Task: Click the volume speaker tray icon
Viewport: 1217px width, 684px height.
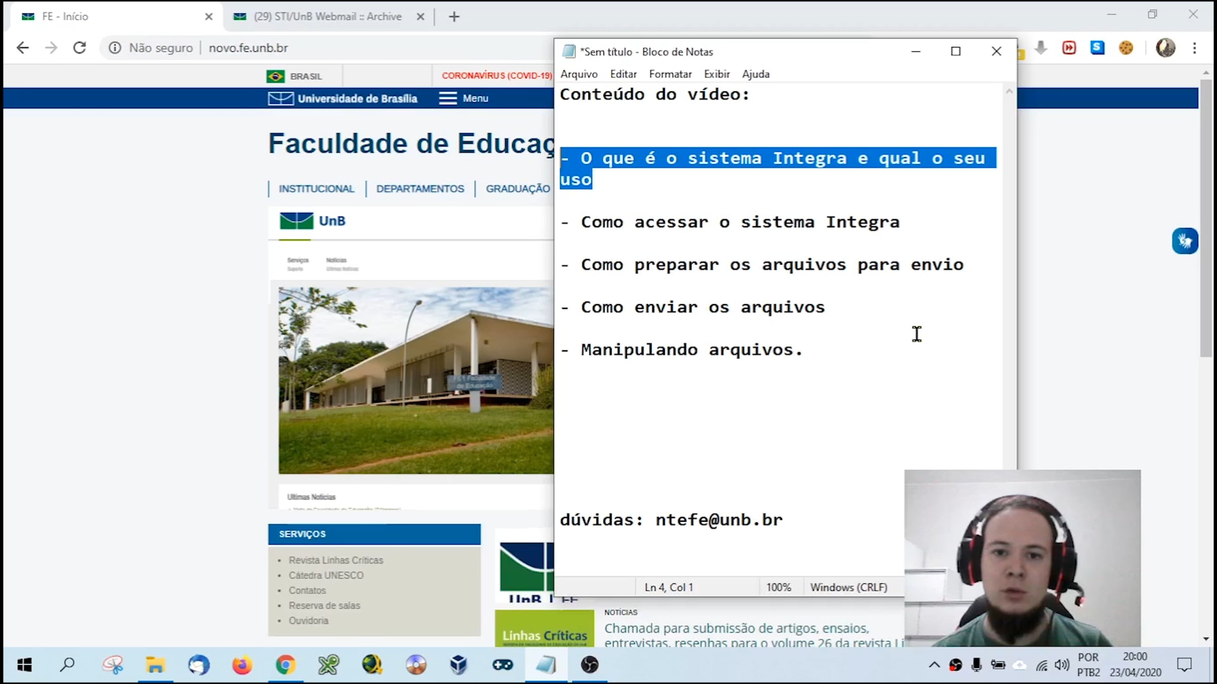Action: click(x=1062, y=665)
